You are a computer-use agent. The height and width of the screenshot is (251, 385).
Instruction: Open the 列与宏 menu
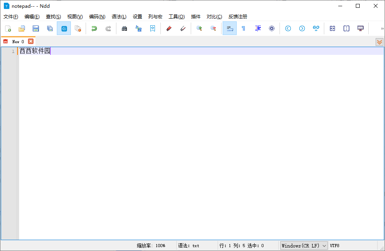click(x=155, y=17)
